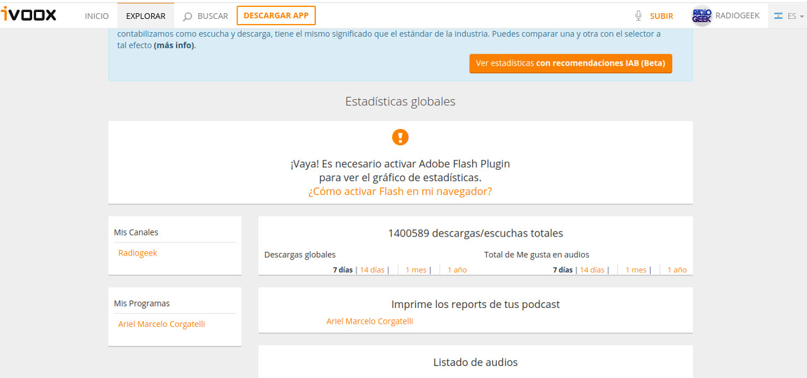This screenshot has width=807, height=378.
Task: Select Ariel Marcelo Corgatelli under Mis Programas
Action: tap(161, 324)
